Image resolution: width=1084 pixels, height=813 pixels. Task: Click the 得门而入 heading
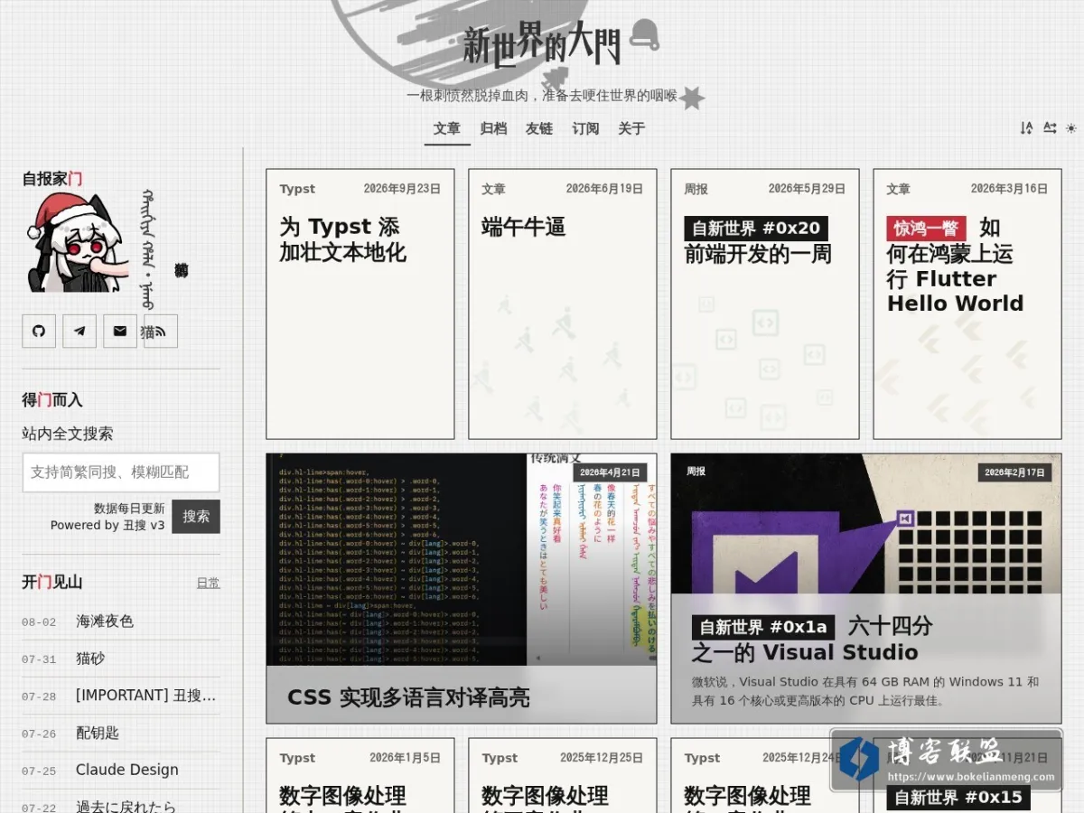pos(52,400)
